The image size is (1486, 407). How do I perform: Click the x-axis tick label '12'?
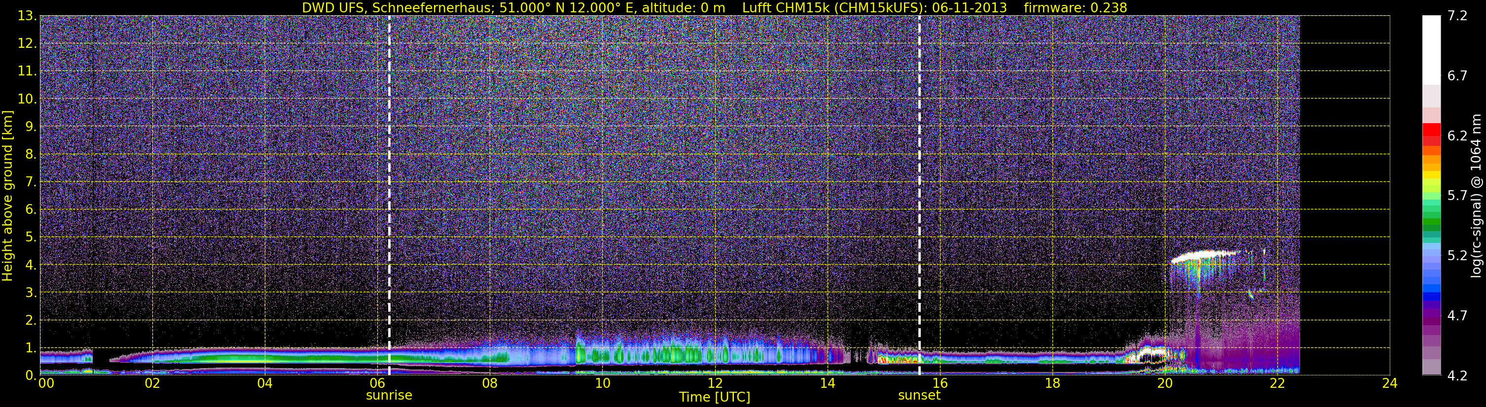[x=715, y=383]
